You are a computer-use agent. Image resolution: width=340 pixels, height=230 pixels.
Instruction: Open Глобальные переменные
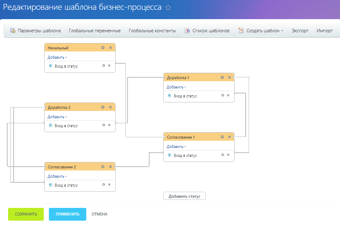coord(95,31)
